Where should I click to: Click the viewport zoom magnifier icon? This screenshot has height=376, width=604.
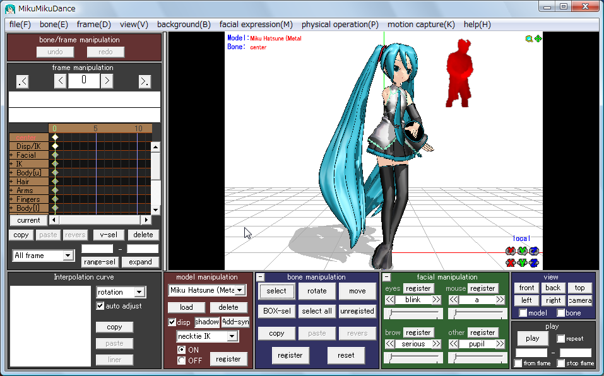[x=529, y=38]
